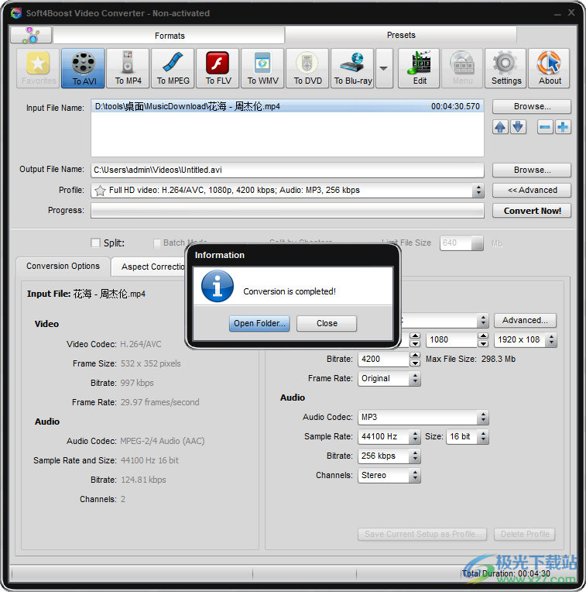The image size is (586, 592).
Task: Toggle the Batch Mode checkbox
Action: pyautogui.click(x=157, y=243)
